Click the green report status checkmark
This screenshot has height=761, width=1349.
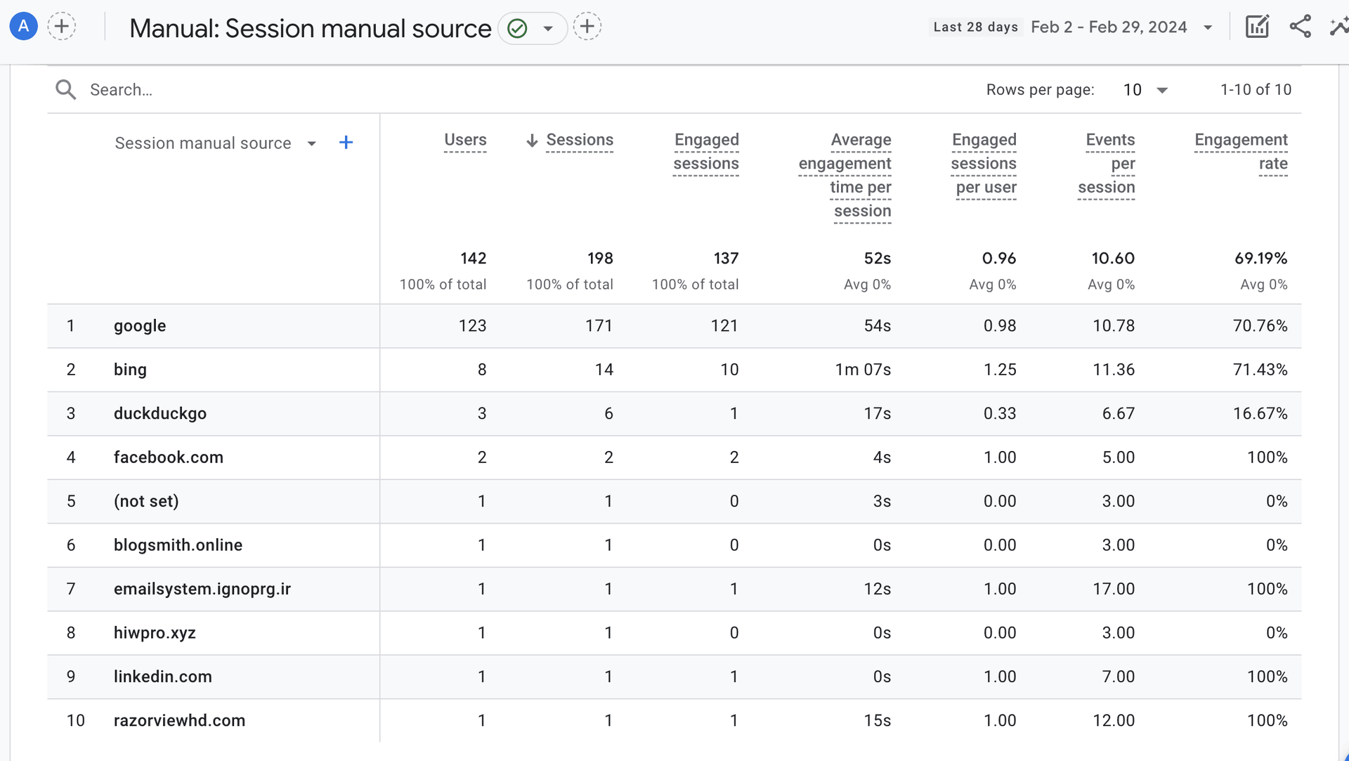517,28
